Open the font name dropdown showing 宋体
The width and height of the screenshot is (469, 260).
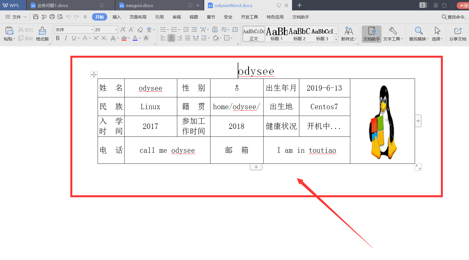click(x=92, y=29)
